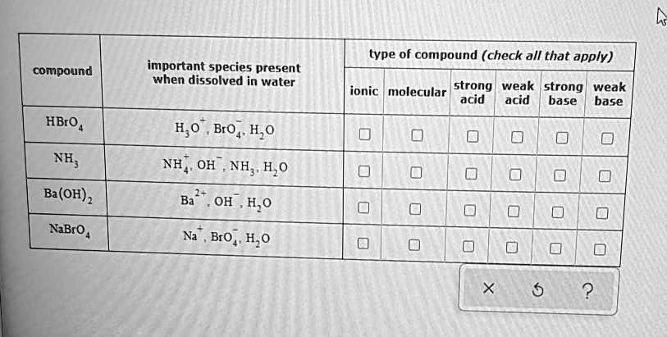
Task: Check molecular box for HBrO4 row
Action: click(416, 134)
